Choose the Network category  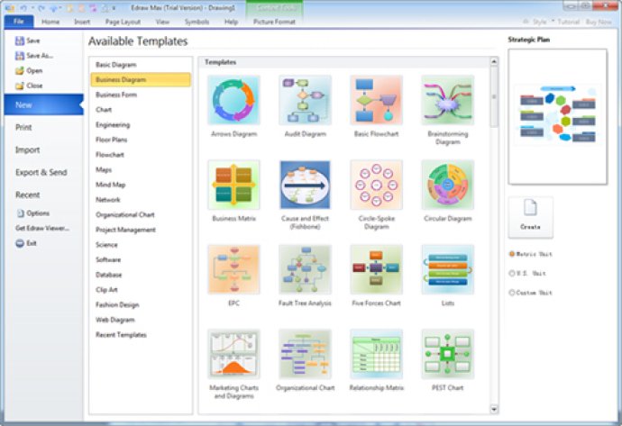coord(141,200)
